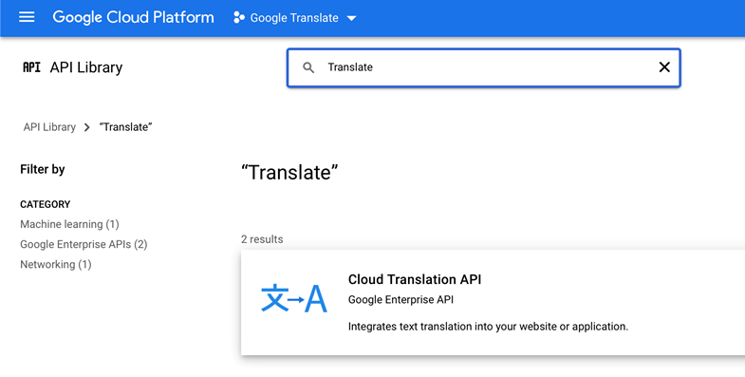Click the Google Cloud Platform logo
Screen dimensions: 745x377
[x=133, y=18]
